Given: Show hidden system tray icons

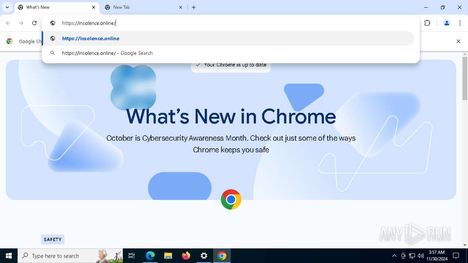Looking at the screenshot, I should pos(394,256).
